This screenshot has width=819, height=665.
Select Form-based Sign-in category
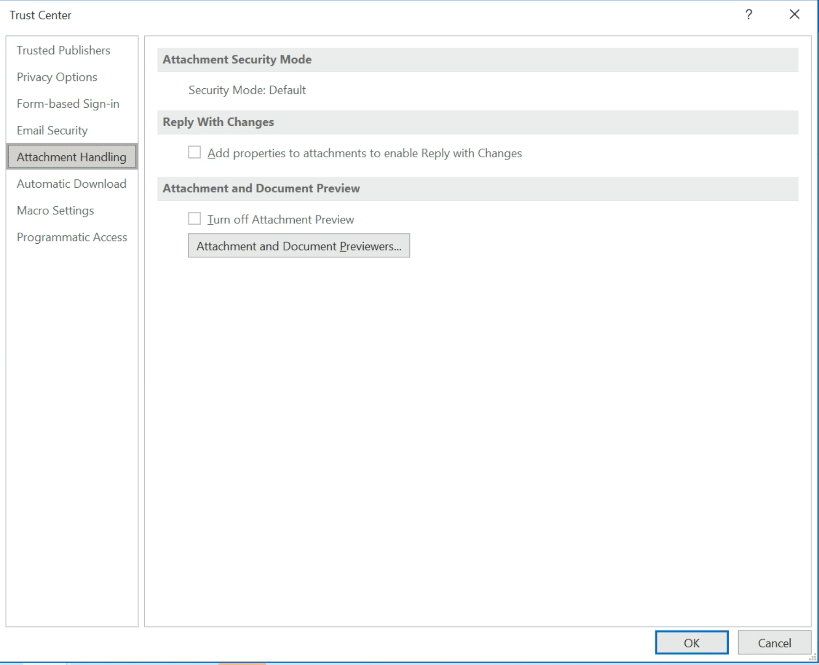pyautogui.click(x=68, y=104)
